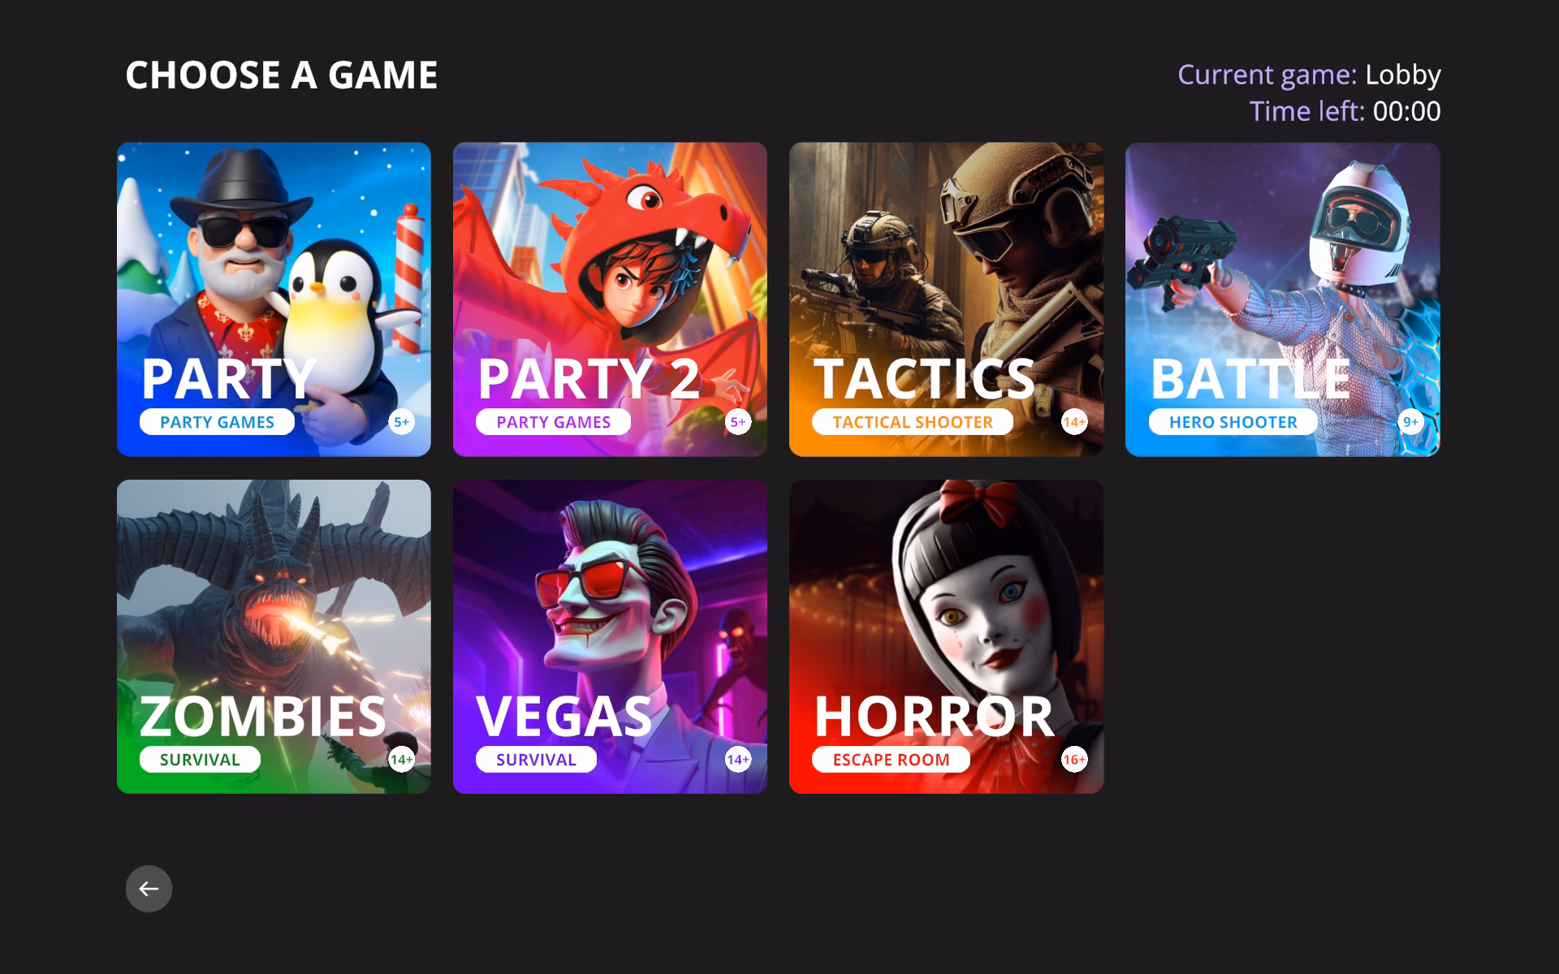Select the 5+ age badge on Party 2

pyautogui.click(x=737, y=422)
